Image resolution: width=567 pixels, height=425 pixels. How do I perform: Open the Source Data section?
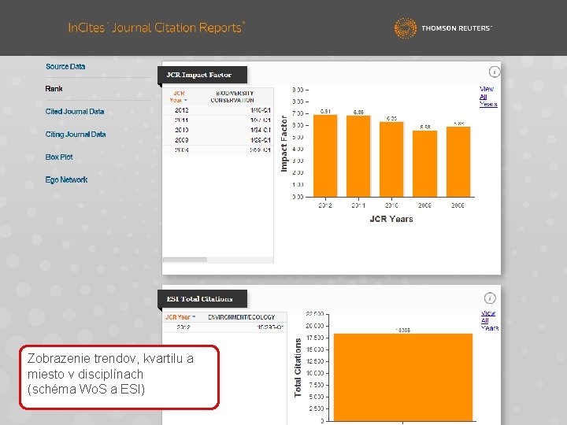65,66
